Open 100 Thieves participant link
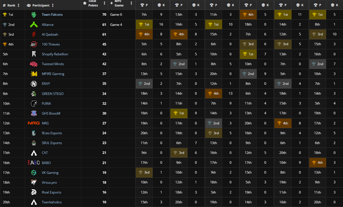 pyautogui.click(x=51, y=44)
